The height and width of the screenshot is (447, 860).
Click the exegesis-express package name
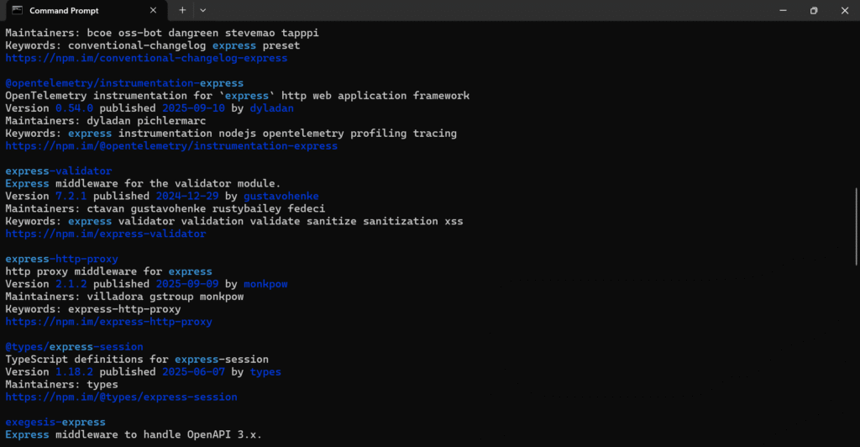point(55,422)
